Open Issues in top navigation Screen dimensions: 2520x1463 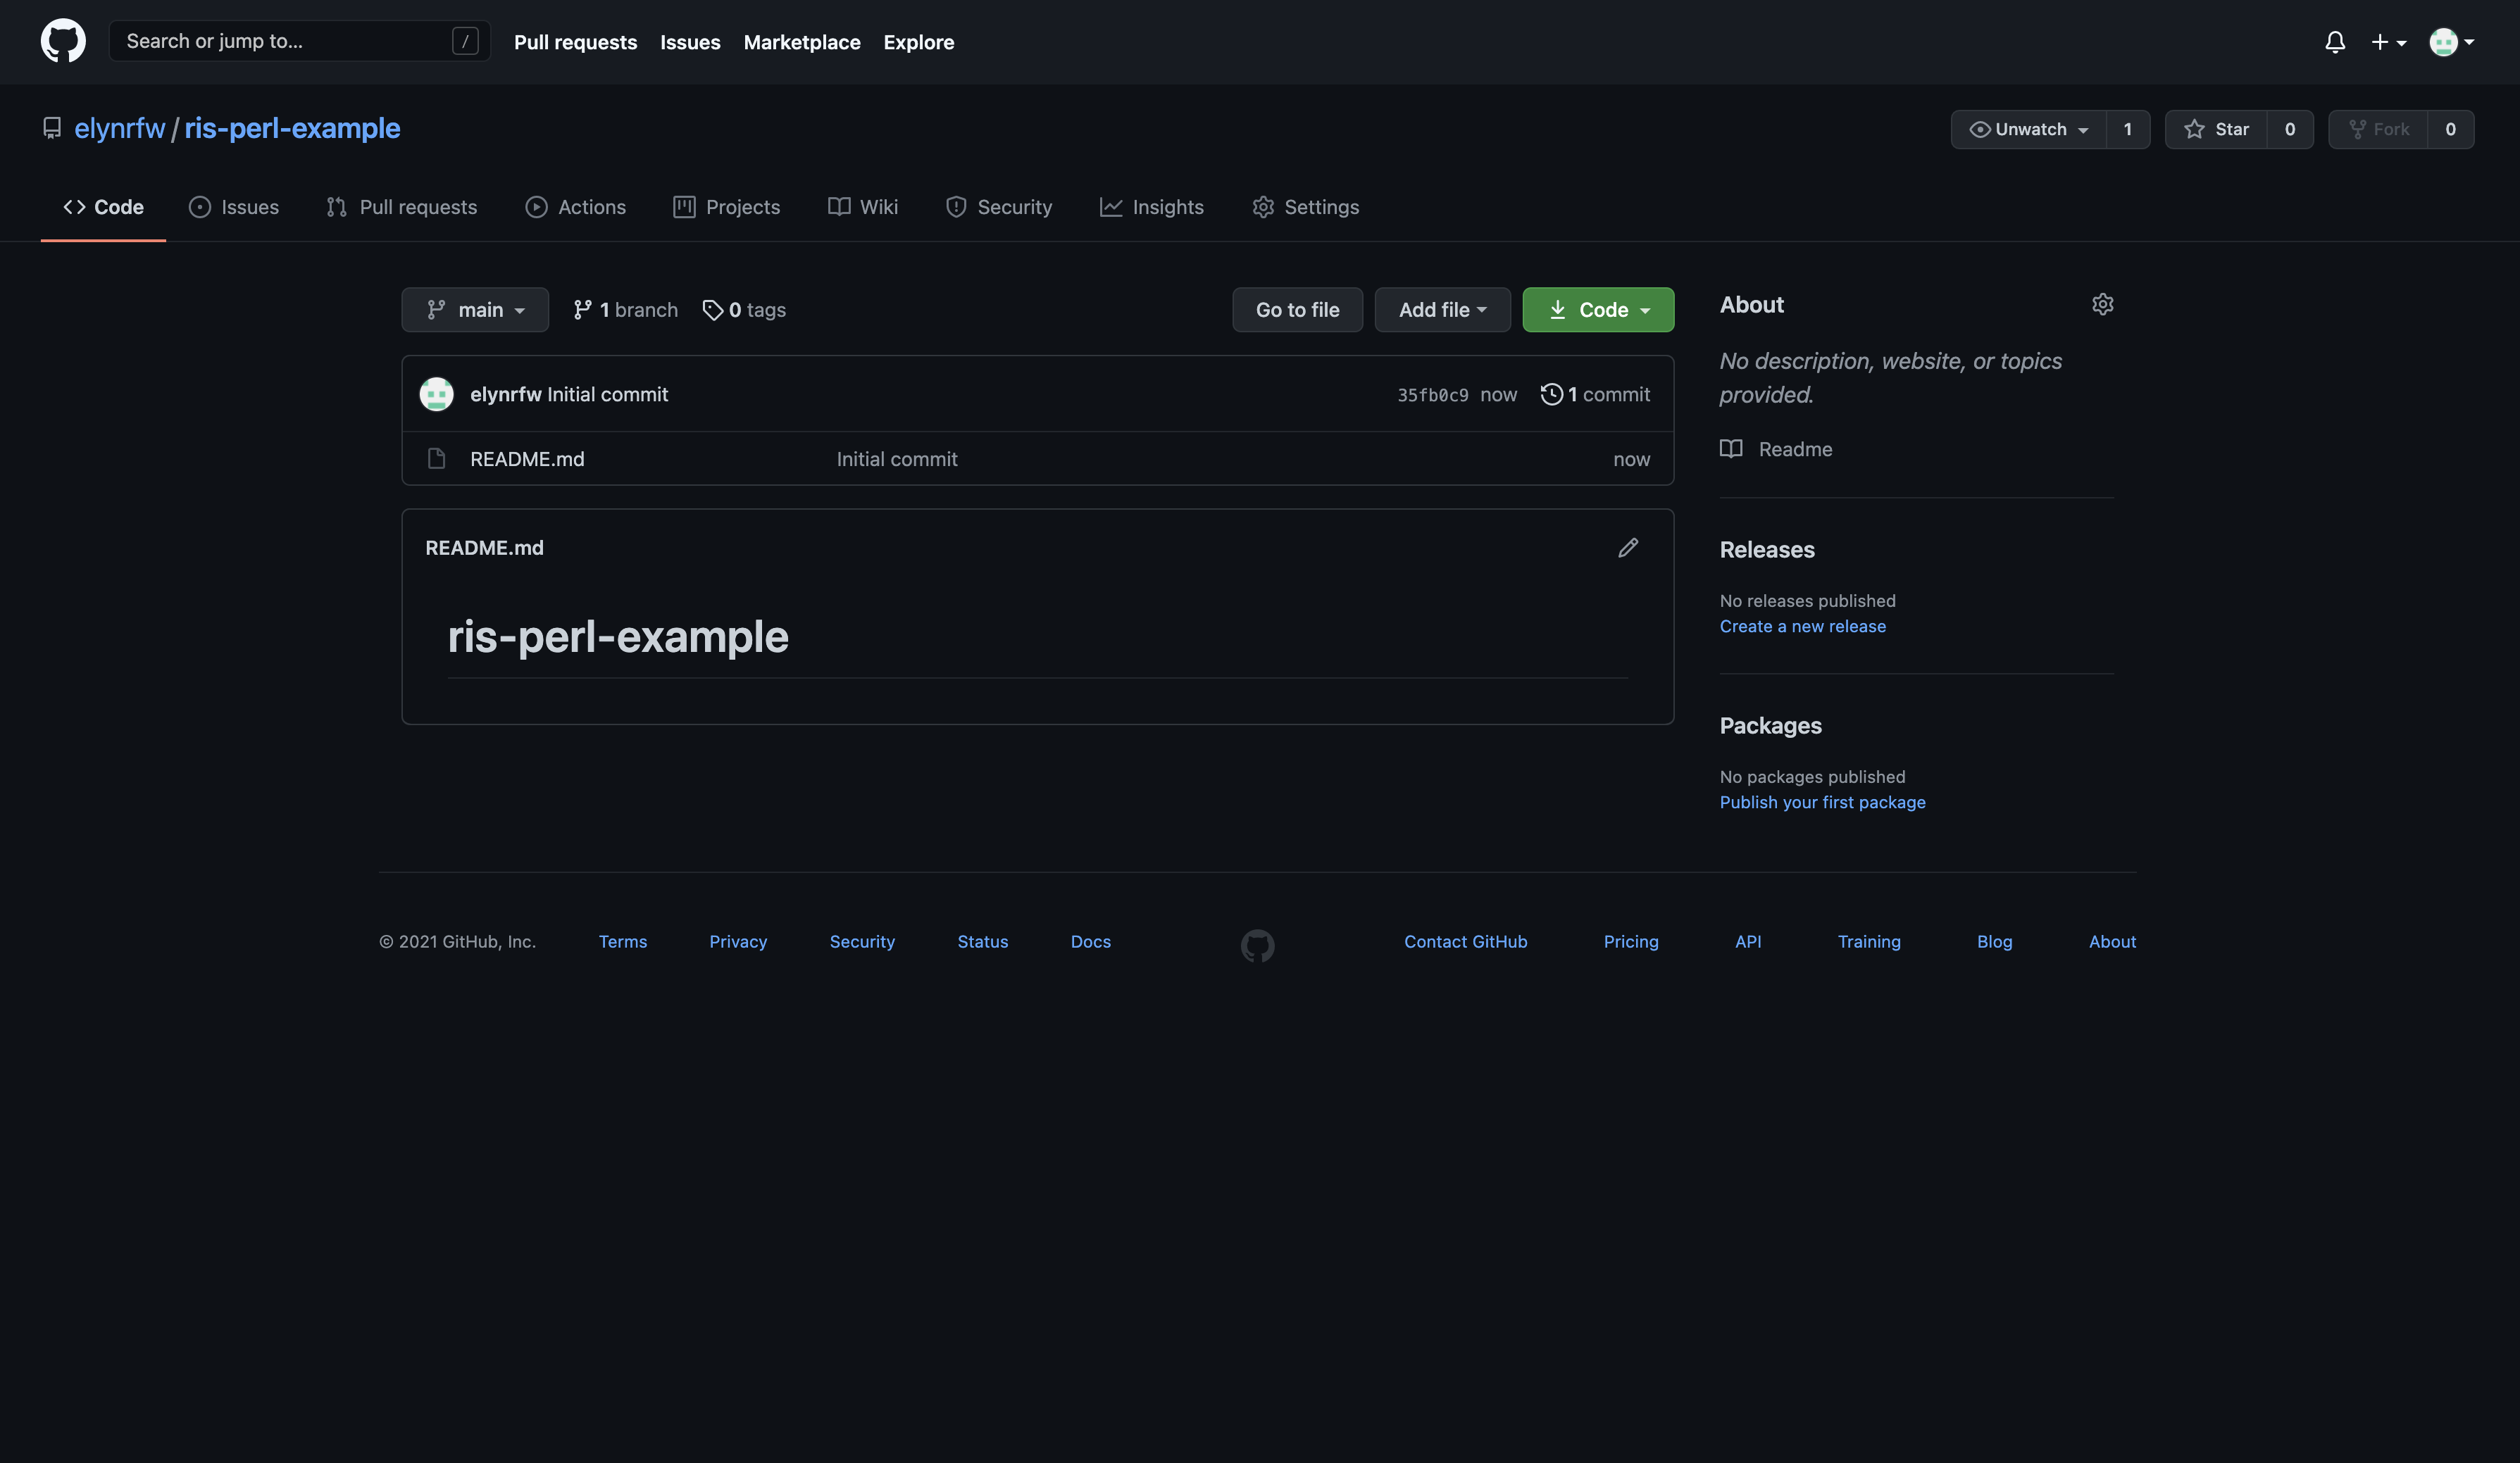coord(690,42)
